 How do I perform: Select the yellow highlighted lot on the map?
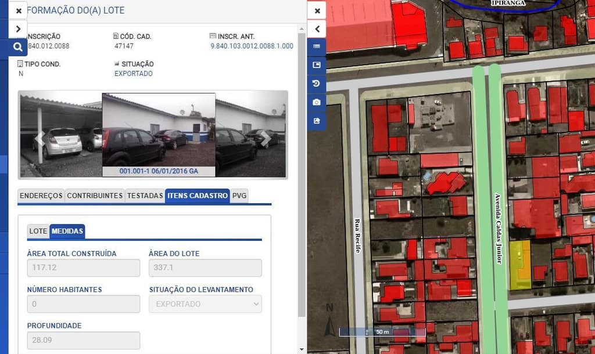tap(520, 265)
